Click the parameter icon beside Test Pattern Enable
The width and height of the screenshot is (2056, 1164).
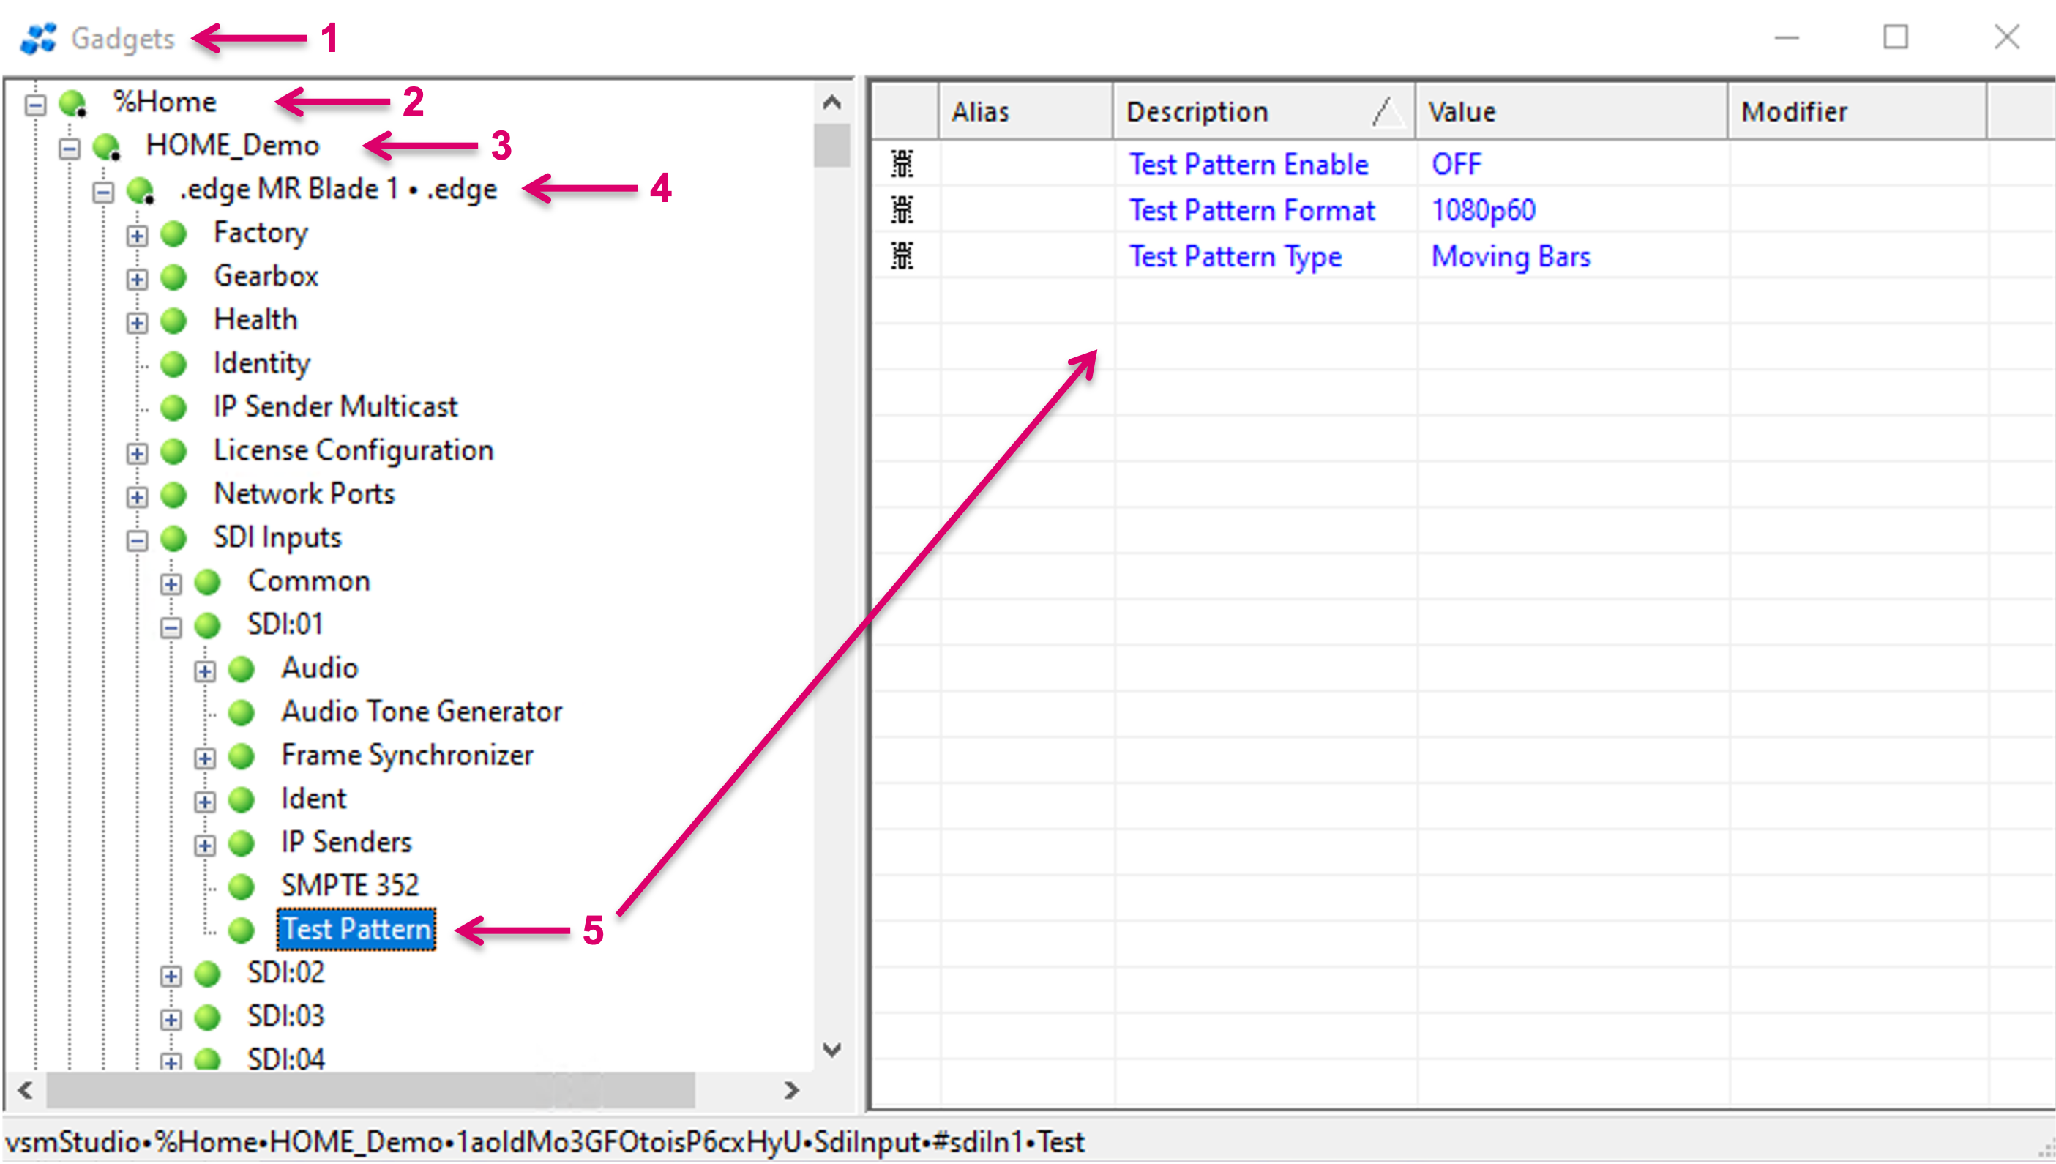[902, 164]
